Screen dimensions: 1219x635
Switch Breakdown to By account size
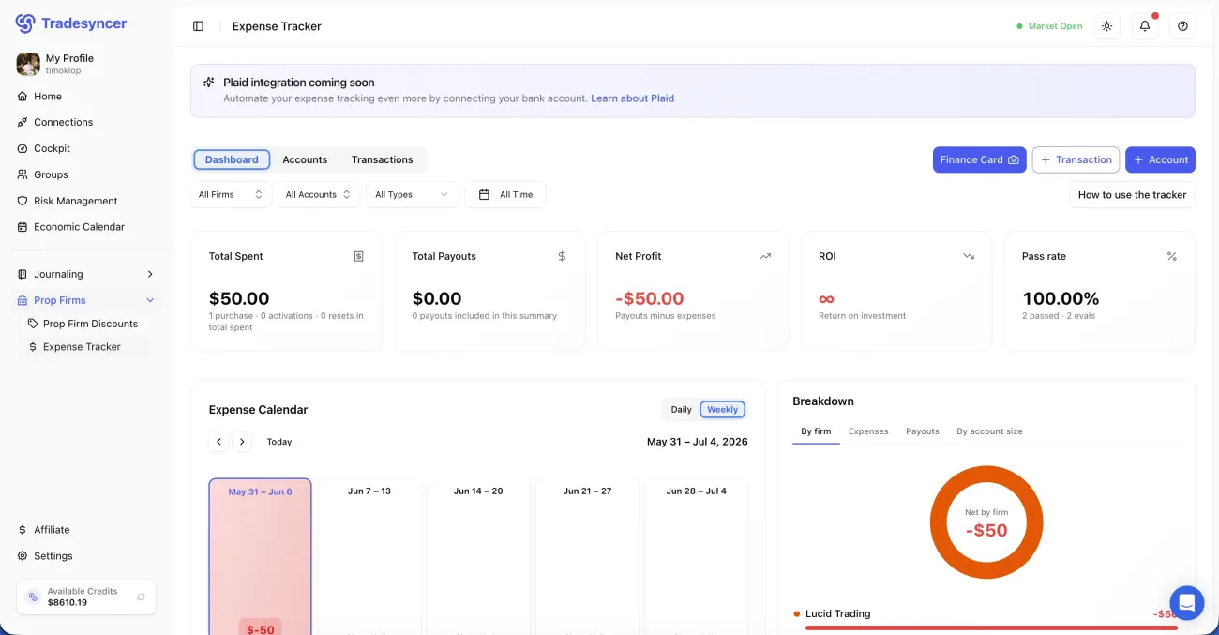[989, 431]
